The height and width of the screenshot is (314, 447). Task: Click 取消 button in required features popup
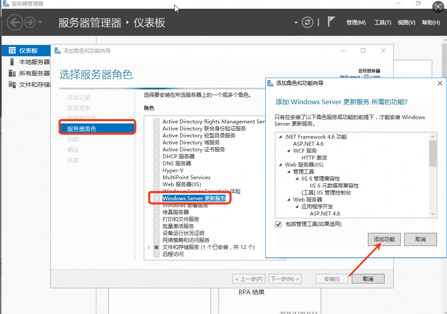coord(420,239)
